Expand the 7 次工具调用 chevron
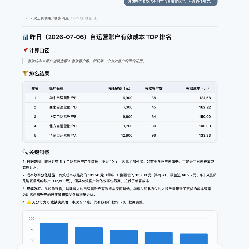 pyautogui.click(x=26, y=18)
